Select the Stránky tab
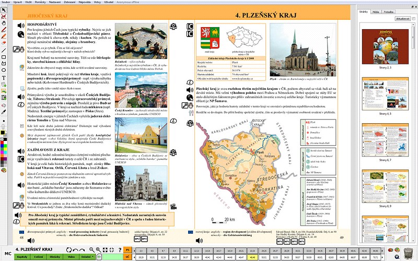Image resolution: width=418 pixels, height=261 pixels. point(363,12)
